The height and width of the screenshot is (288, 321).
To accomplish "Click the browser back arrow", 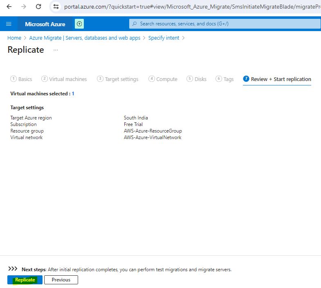I will [9, 7].
